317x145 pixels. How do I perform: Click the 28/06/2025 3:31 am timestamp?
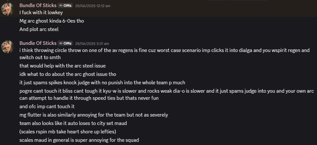(92, 44)
